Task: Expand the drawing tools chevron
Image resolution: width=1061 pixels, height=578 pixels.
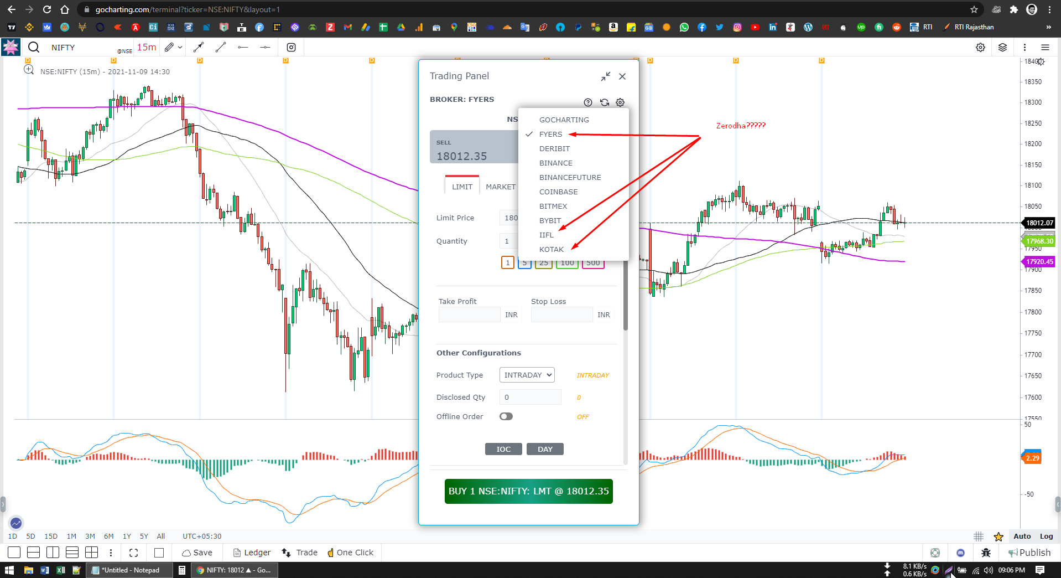Action: (x=180, y=47)
